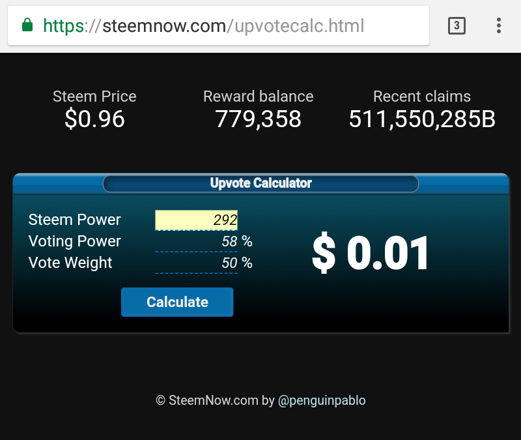The image size is (521, 440).
Task: Click the green padlock security icon
Action: [27, 25]
